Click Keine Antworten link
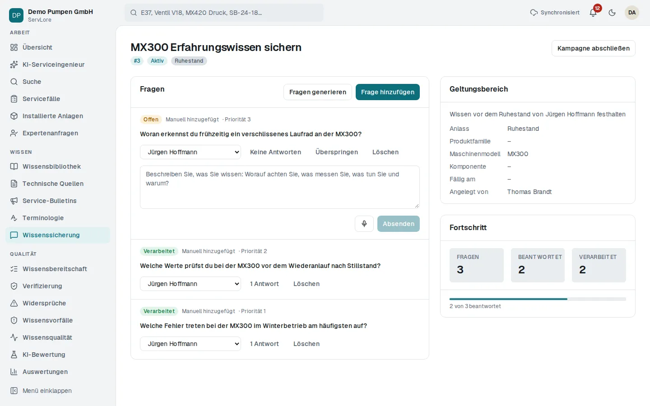650x406 pixels. click(x=276, y=152)
